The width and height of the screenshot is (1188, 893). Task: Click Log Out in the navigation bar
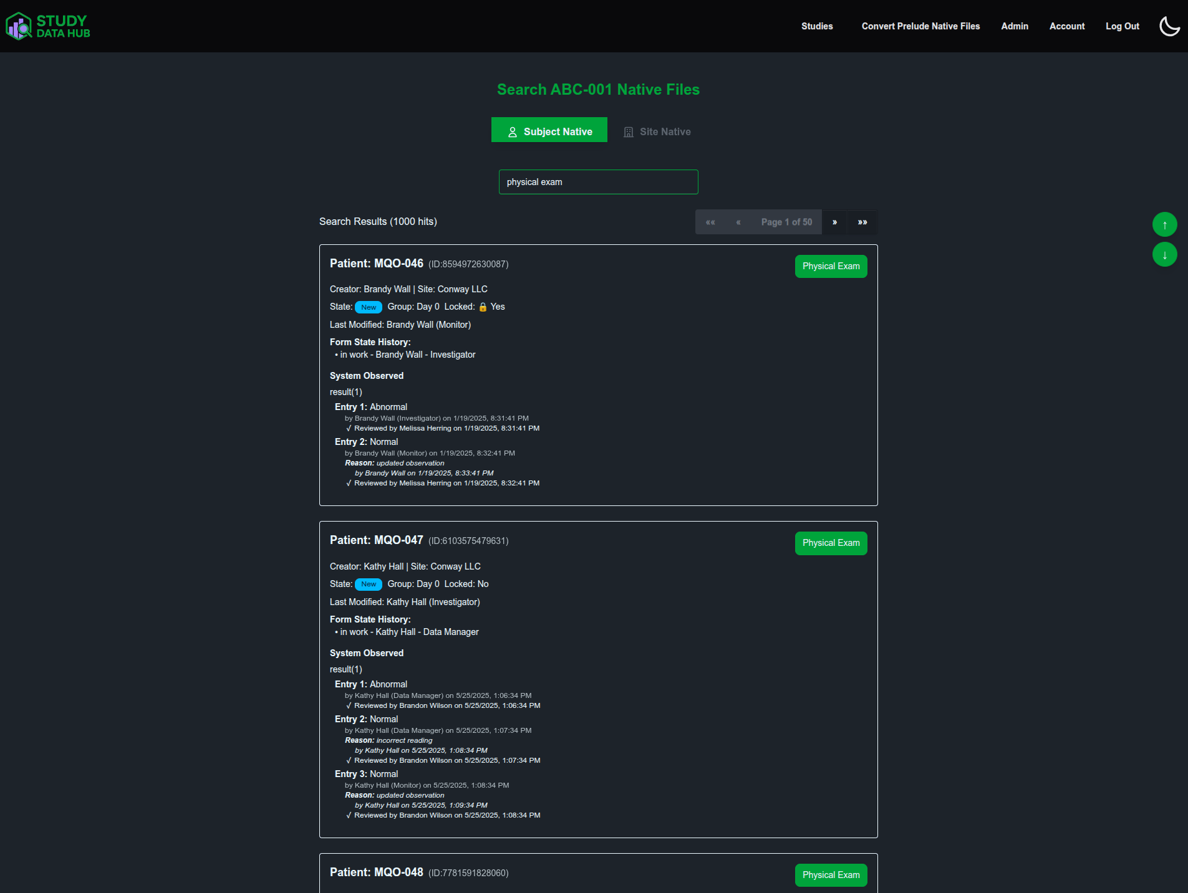coord(1122,26)
